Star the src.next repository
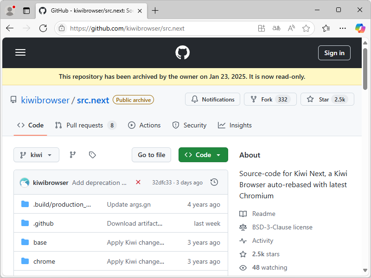 [327, 99]
